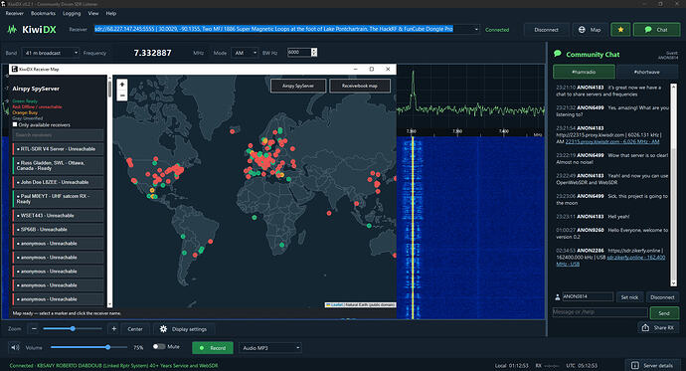Screen dimensions: 686x371
Task: Open the Bookmarks menu
Action: point(43,14)
